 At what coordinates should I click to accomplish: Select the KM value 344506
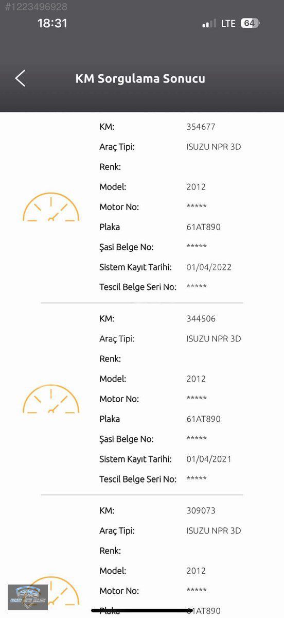coord(201,319)
